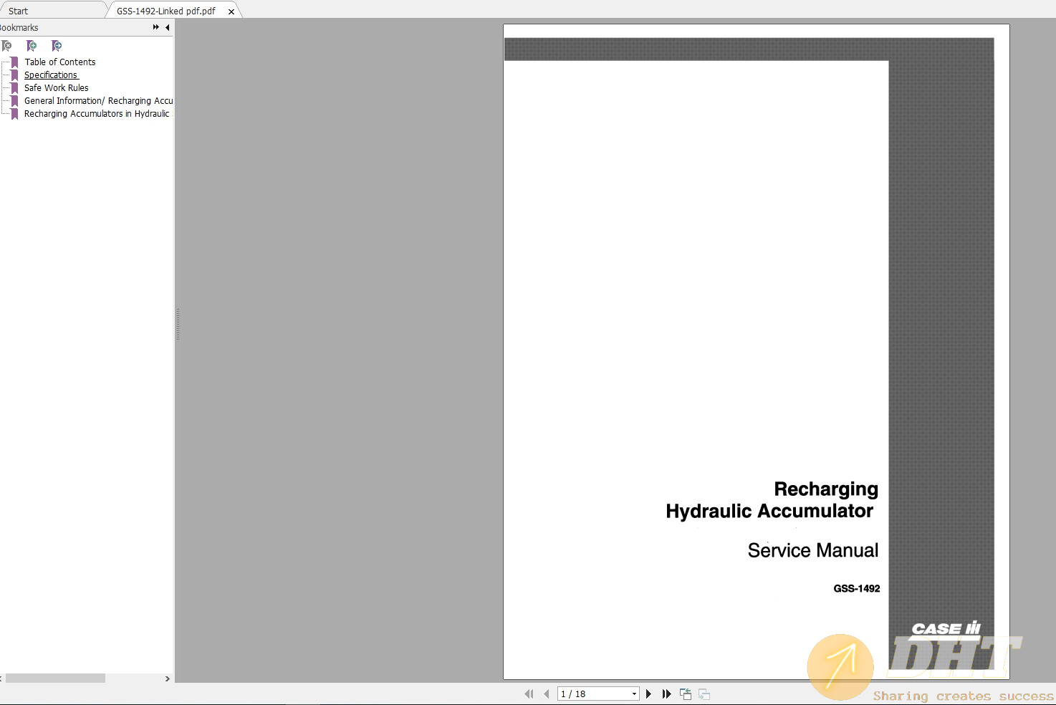Open the page number dropdown
The height and width of the screenshot is (705, 1056).
coord(634,694)
